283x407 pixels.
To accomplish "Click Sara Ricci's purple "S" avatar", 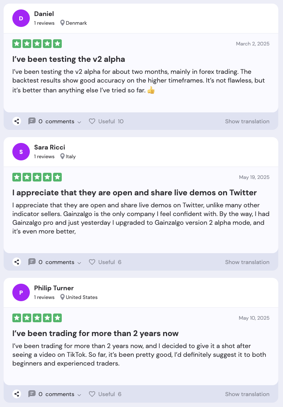I will [x=21, y=152].
